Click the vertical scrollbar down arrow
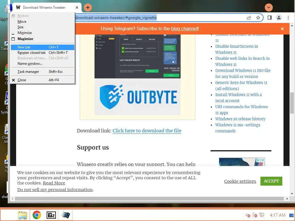This screenshot has width=295, height=221. tap(292, 194)
